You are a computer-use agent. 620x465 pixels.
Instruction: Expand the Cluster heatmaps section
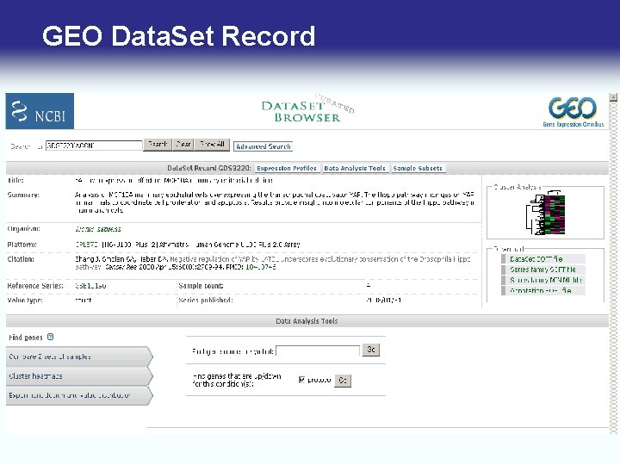point(79,376)
